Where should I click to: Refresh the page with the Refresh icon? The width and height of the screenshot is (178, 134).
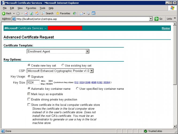point(32,14)
